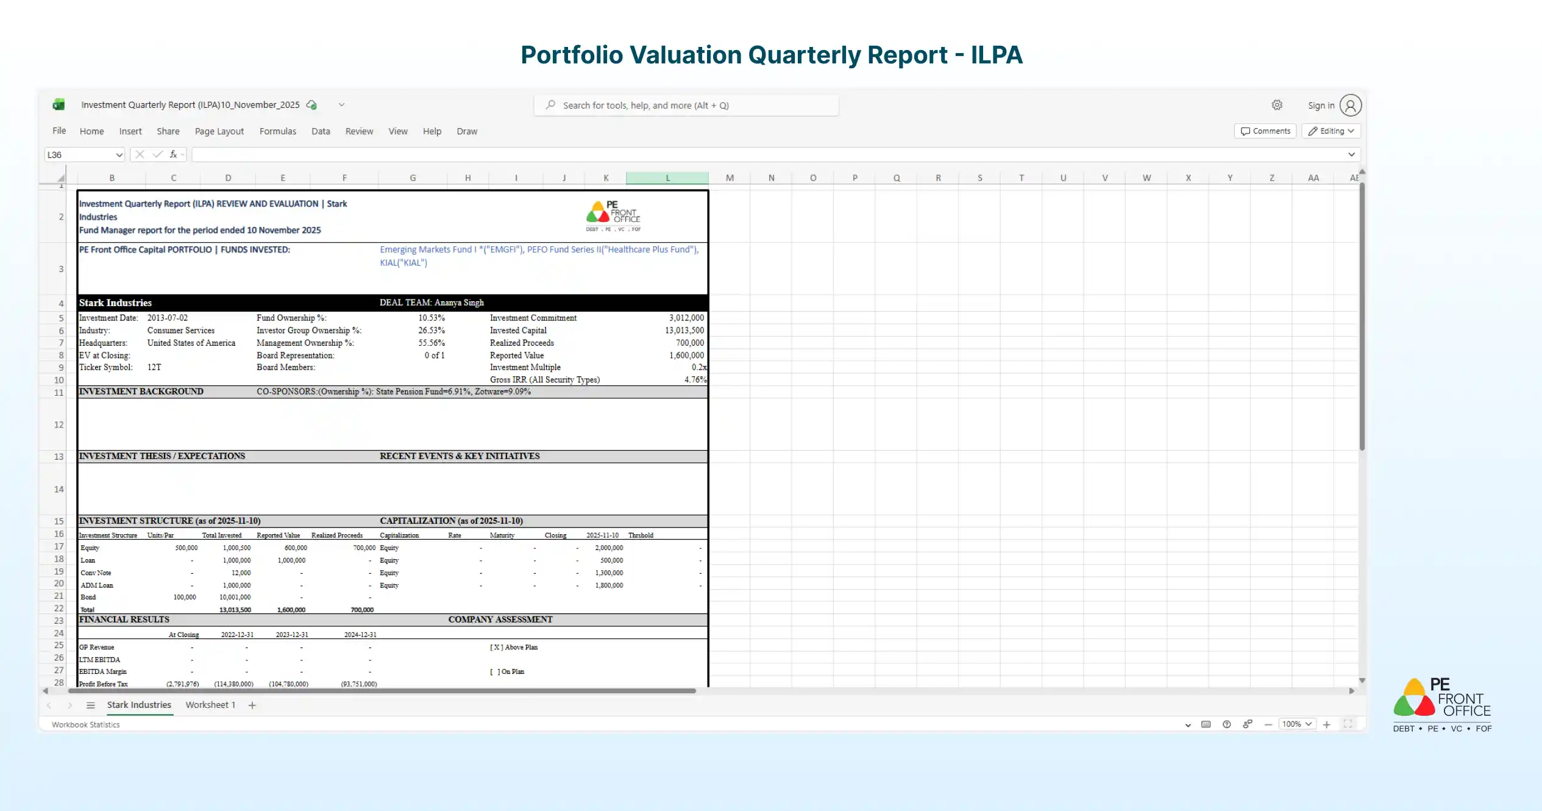This screenshot has width=1542, height=811.
Task: Click the give feedback icon
Action: (x=1247, y=724)
